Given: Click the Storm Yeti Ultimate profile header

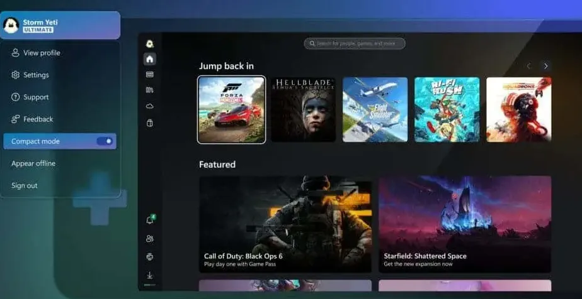Looking at the screenshot, I should click(x=60, y=25).
